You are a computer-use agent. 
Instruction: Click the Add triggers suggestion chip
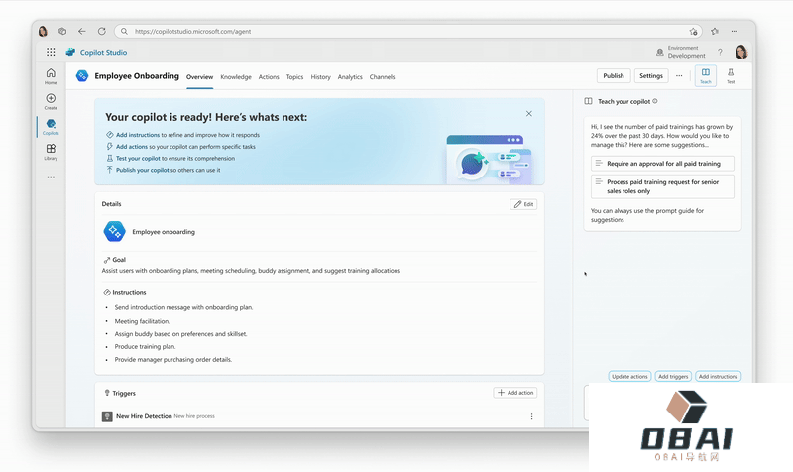click(x=673, y=377)
